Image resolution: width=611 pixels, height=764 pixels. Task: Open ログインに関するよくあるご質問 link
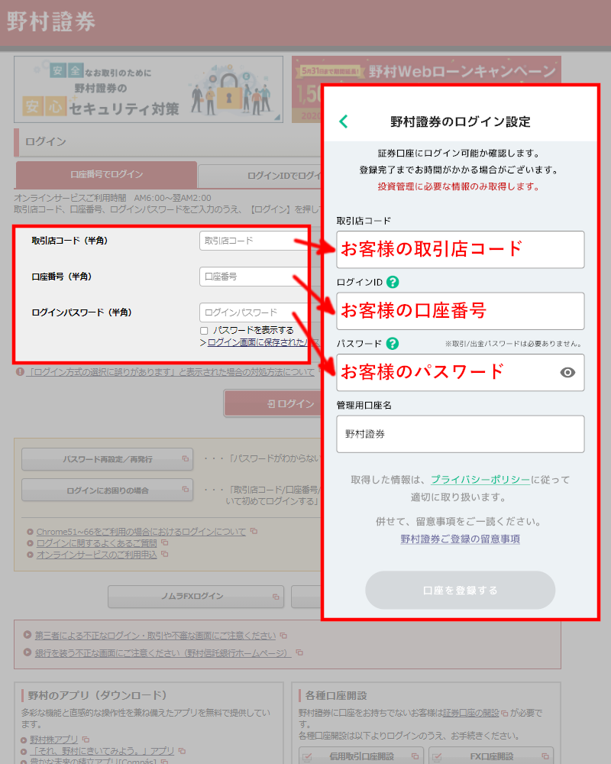[x=99, y=542]
